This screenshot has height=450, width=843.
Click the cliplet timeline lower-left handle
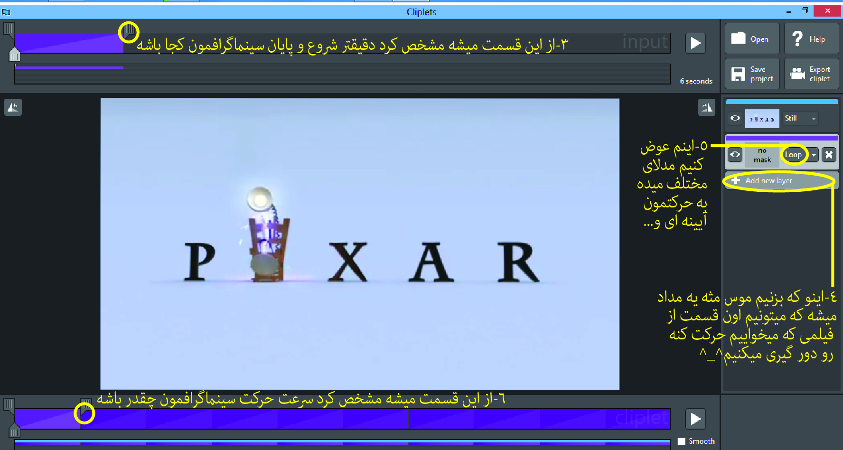[x=15, y=430]
